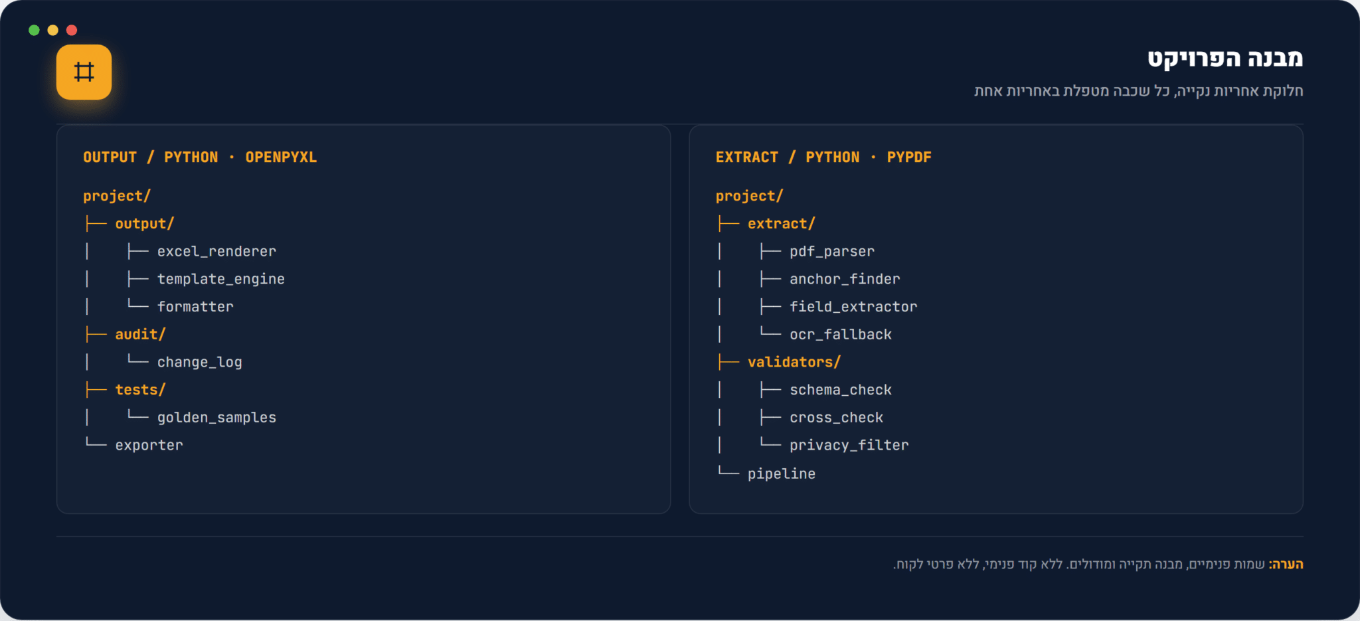The image size is (1360, 621).
Task: Select the privacy_filter entry
Action: [849, 446]
